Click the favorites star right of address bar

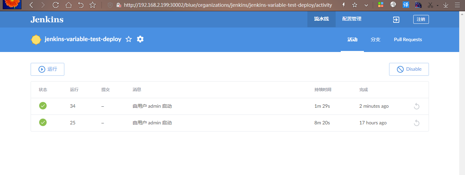(x=355, y=5)
